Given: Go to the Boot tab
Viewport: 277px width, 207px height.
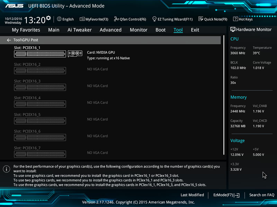Looking at the screenshot, I should [x=161, y=30].
